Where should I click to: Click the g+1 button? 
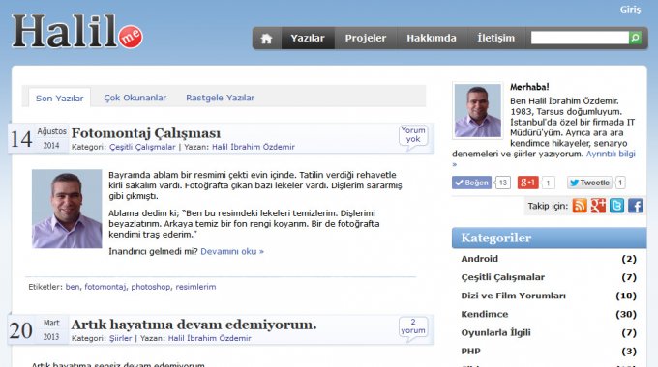pos(528,183)
